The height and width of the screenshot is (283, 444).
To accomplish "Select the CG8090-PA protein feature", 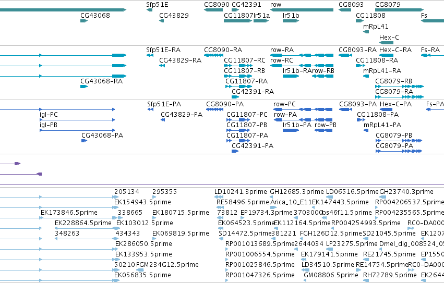I will pos(225,104).
